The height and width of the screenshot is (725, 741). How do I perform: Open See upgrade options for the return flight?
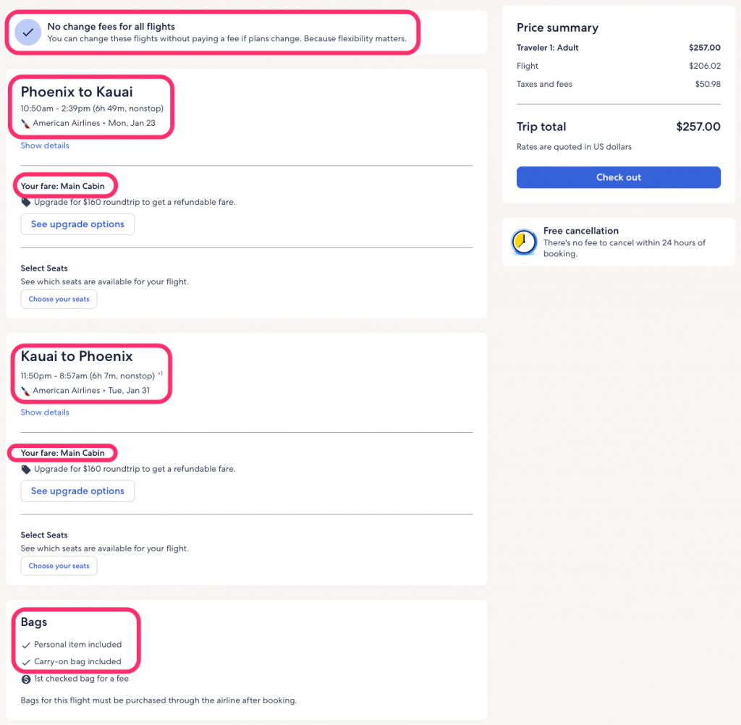[77, 491]
